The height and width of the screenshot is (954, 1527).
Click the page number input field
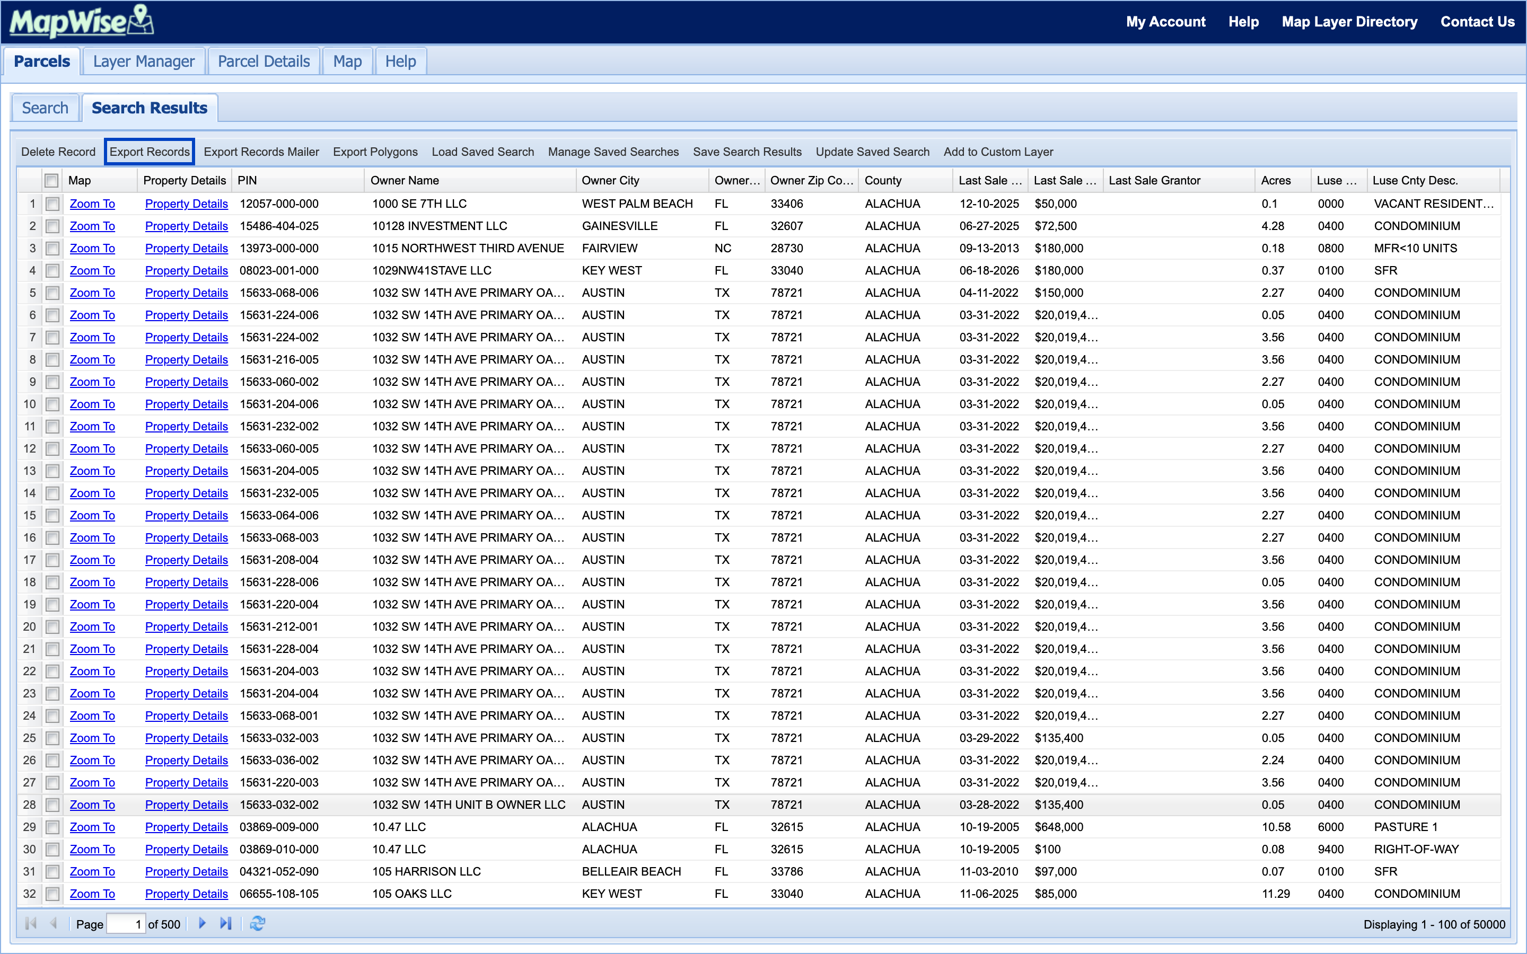[126, 924]
